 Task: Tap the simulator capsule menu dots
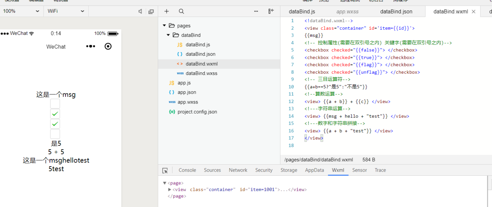(x=90, y=46)
